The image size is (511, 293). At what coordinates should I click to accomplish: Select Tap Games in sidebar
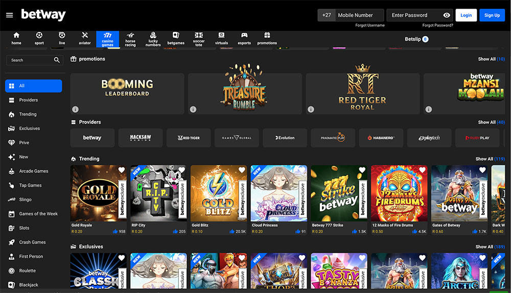(x=34, y=185)
